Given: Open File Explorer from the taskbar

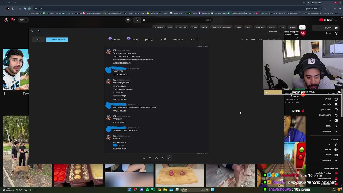Looking at the screenshot, I should tap(165, 190).
